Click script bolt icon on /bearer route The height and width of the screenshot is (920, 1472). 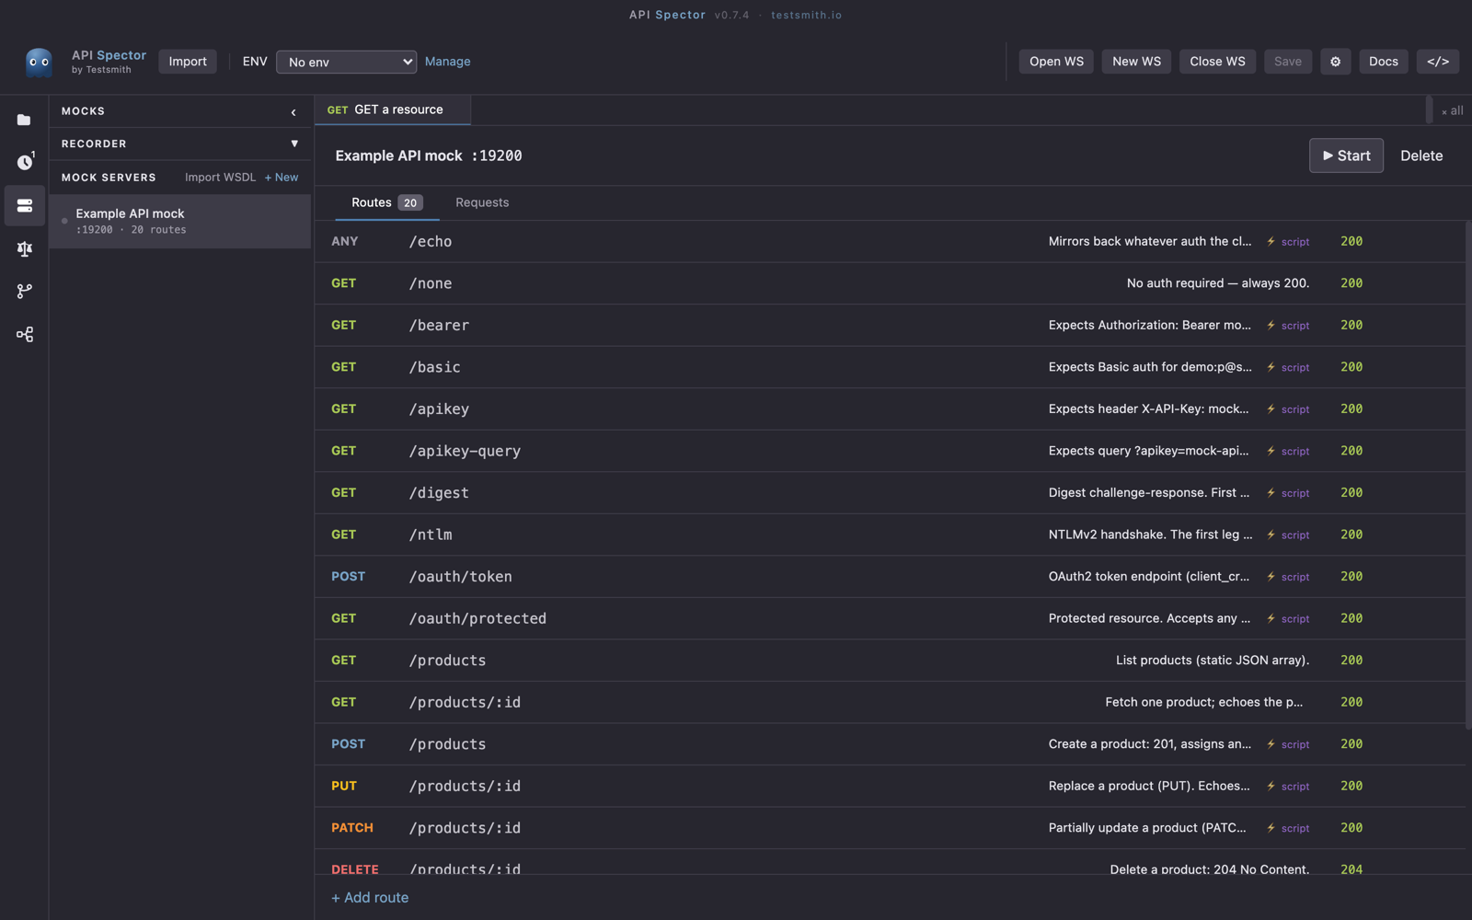click(x=1271, y=325)
